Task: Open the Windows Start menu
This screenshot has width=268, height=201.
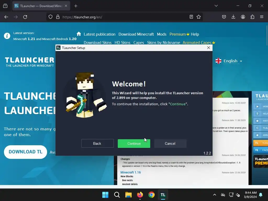Action: (105, 195)
